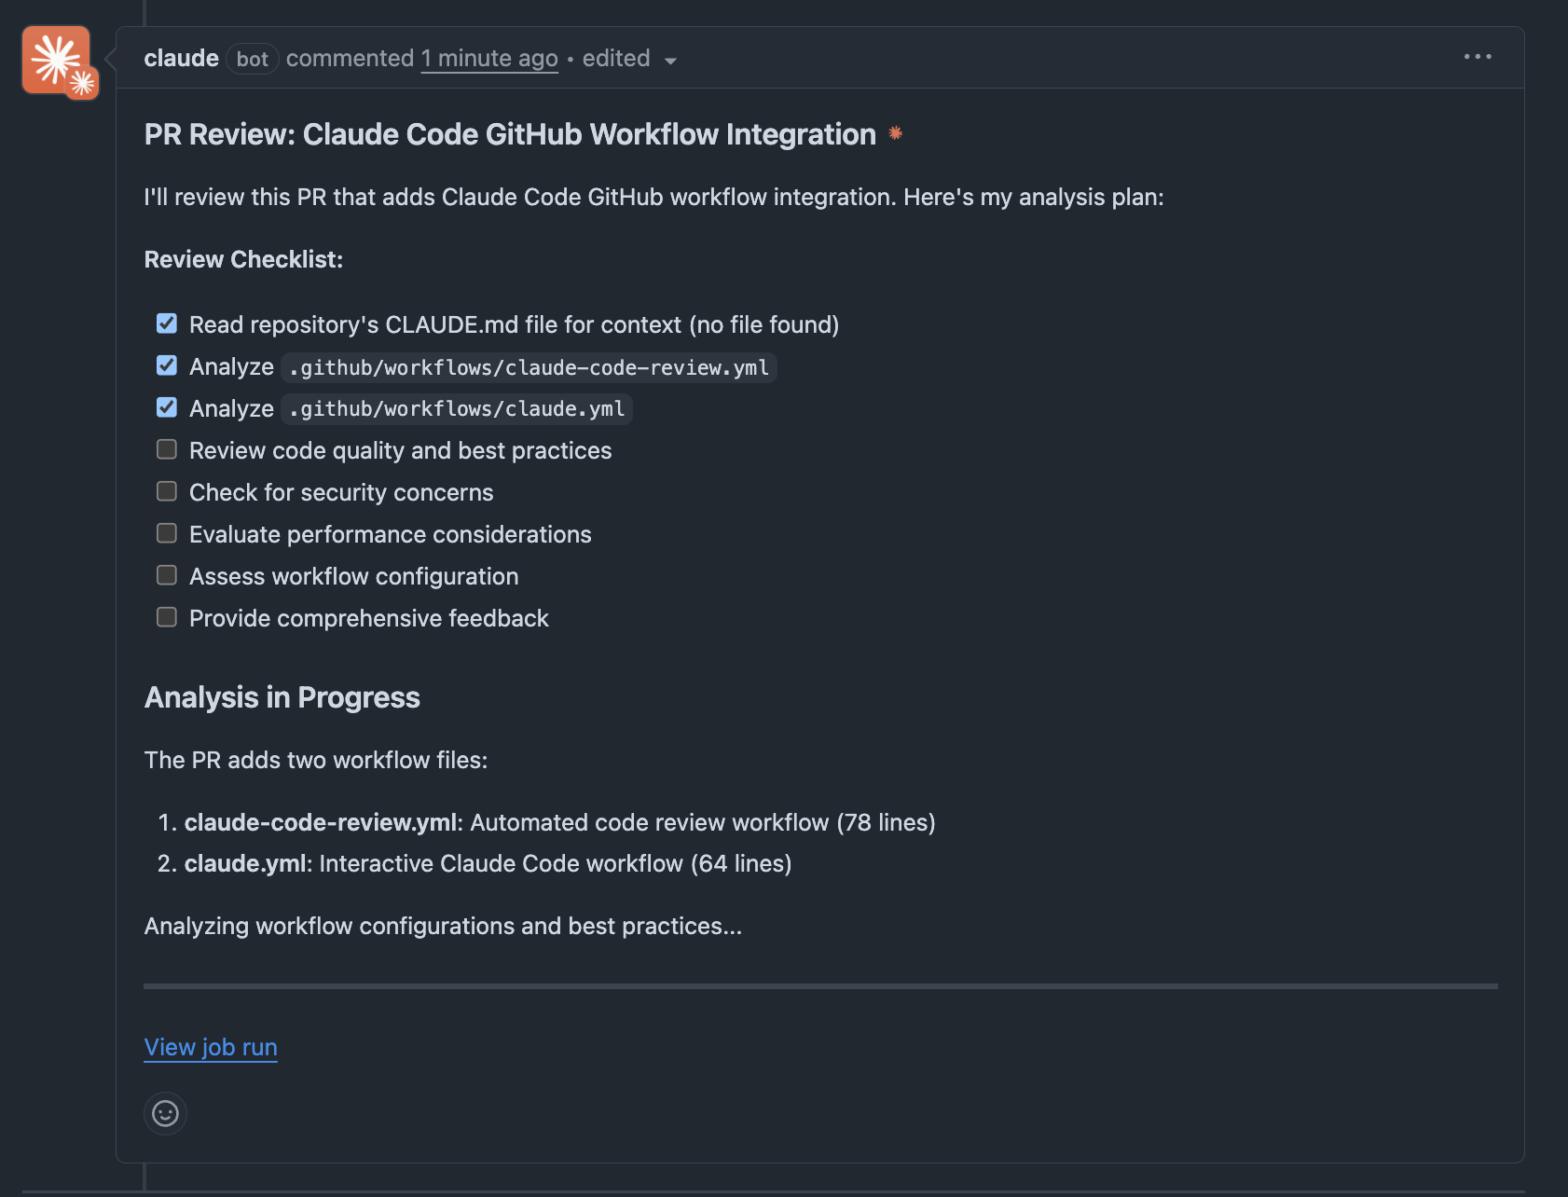The width and height of the screenshot is (1568, 1197).
Task: Open the claude author profile link
Action: point(181,58)
